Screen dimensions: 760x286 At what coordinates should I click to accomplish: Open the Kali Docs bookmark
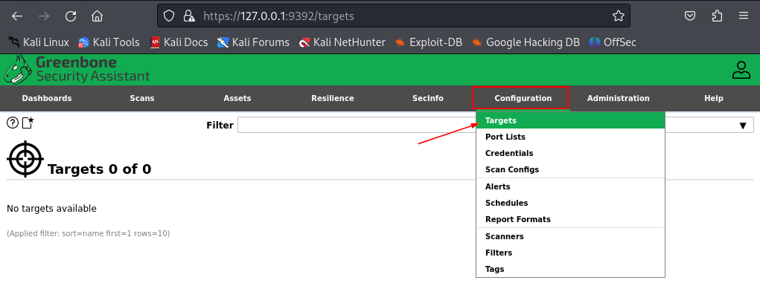point(179,42)
